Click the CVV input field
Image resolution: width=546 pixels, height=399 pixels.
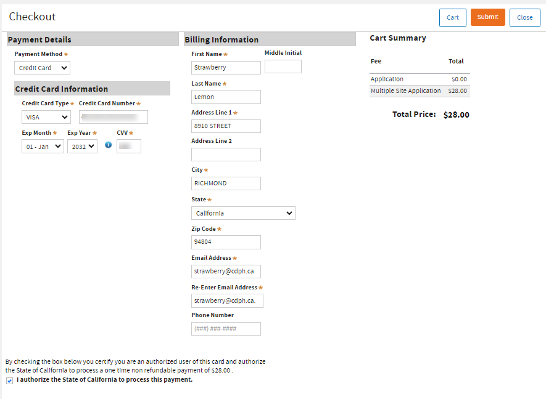129,147
